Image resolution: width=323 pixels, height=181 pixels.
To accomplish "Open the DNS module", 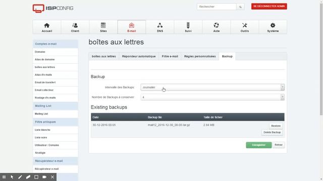I will (x=160, y=27).
